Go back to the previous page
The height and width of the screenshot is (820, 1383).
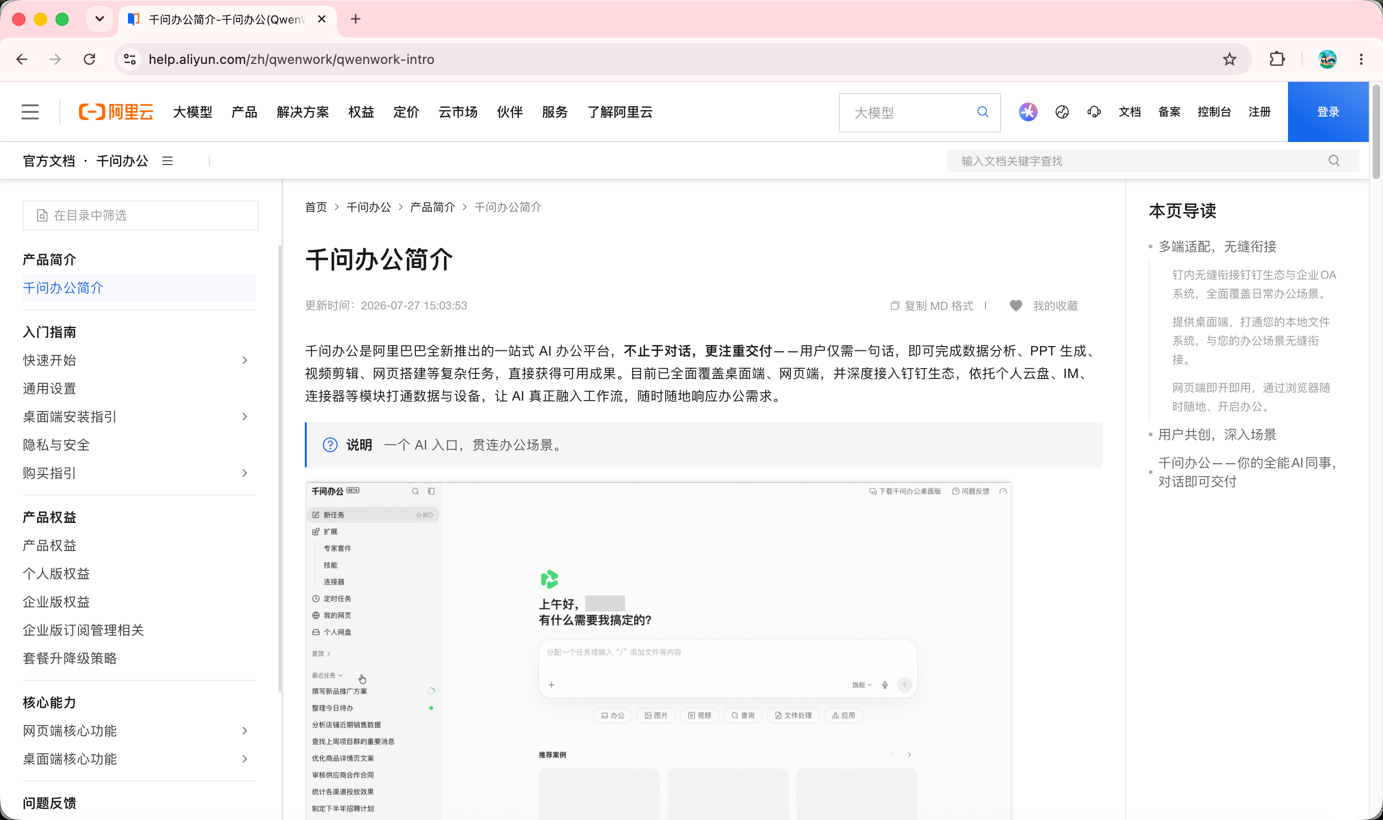pos(22,59)
